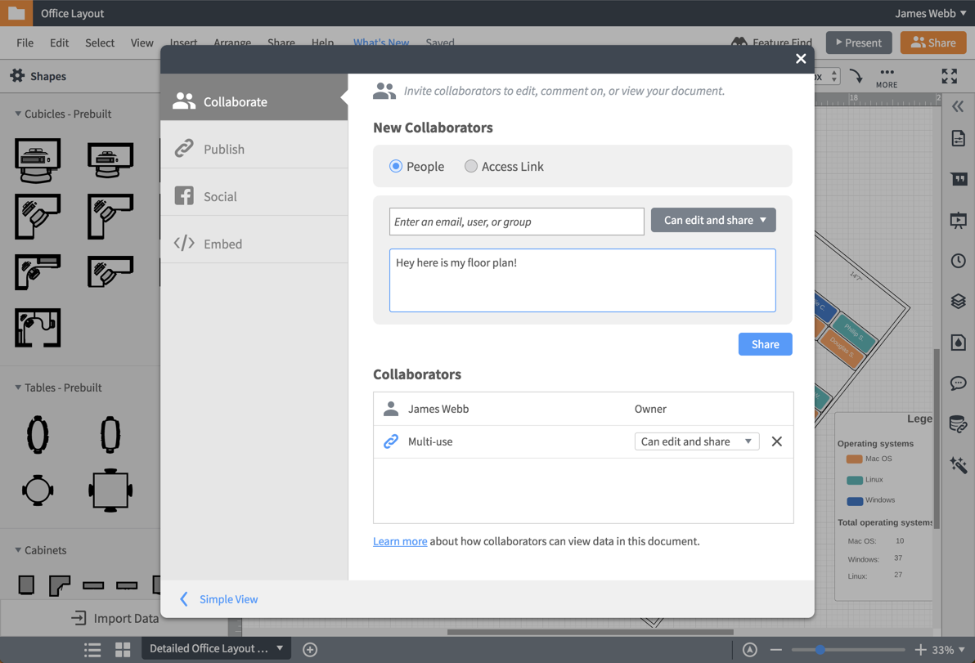Open the Comments bubble panel
The height and width of the screenshot is (663, 975).
959,383
